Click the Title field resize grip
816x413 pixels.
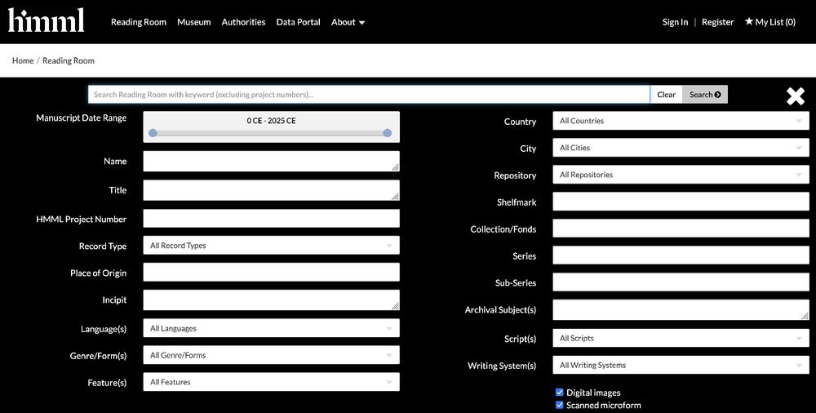coord(396,197)
